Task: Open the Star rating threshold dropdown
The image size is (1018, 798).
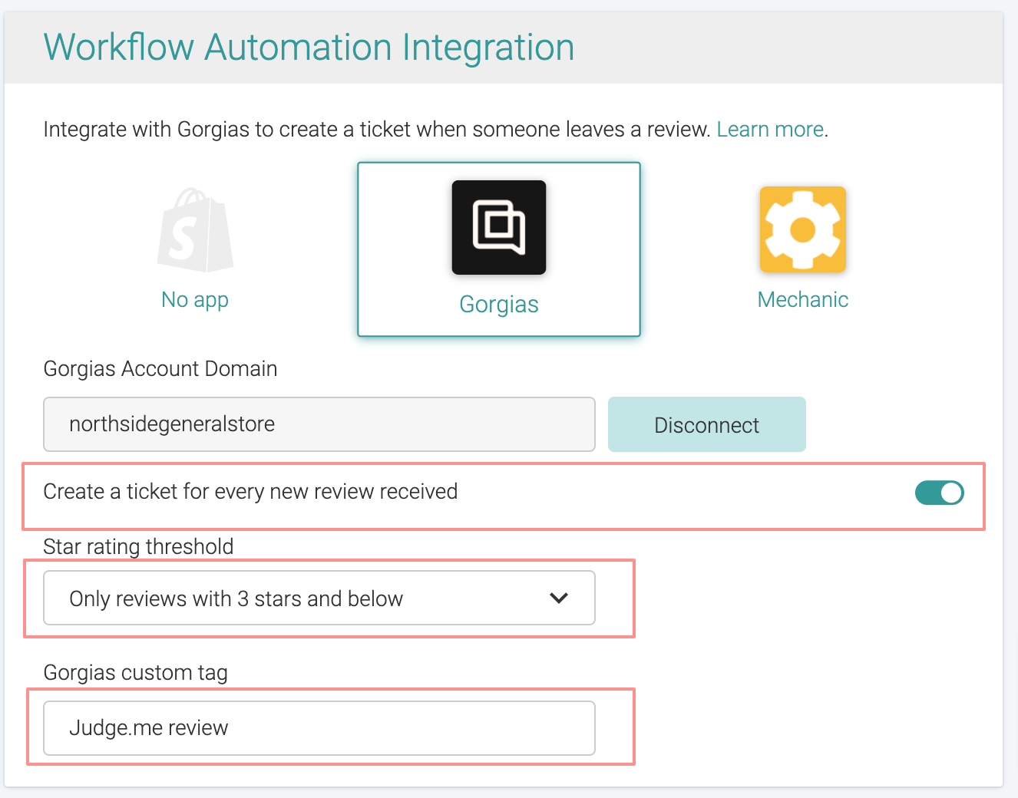Action: coord(319,598)
